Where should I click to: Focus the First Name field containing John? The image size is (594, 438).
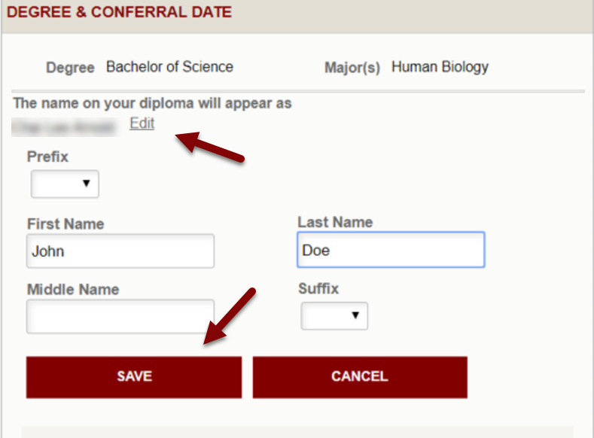(x=120, y=251)
